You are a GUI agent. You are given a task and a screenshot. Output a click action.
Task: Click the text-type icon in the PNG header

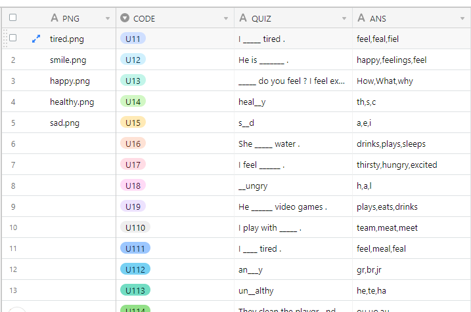coord(55,18)
